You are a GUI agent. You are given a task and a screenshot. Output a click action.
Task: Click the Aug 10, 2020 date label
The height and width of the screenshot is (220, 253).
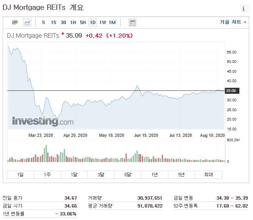tap(212, 135)
